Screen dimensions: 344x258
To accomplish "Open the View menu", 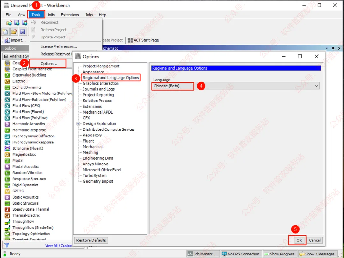I will pyautogui.click(x=21, y=15).
